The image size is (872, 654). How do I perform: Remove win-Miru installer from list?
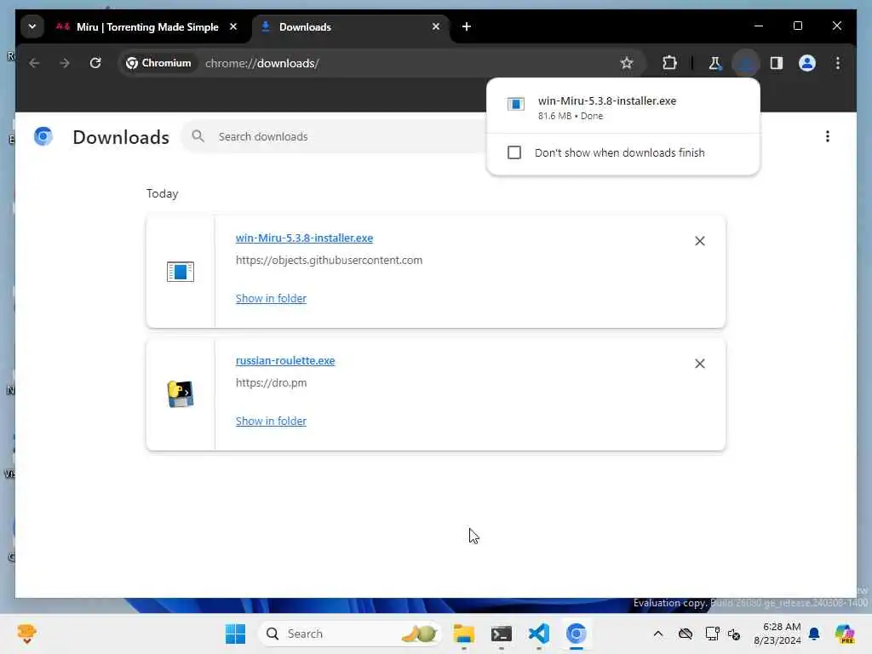700,241
